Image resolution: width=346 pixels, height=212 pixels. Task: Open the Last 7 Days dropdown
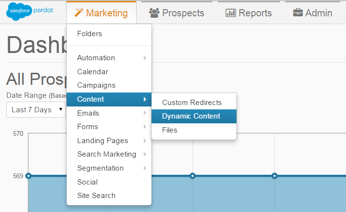(36, 109)
